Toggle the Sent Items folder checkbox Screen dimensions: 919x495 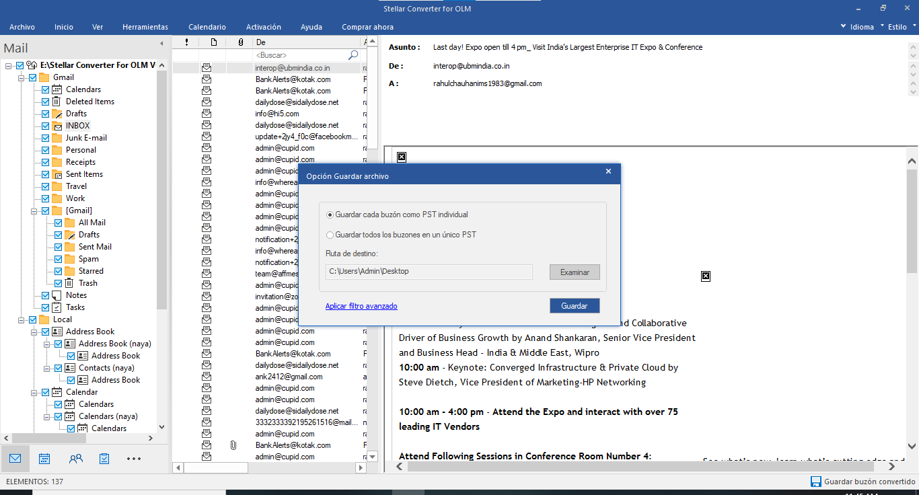[x=46, y=174]
